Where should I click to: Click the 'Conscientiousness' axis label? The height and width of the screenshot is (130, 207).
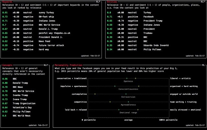coord(128,89)
